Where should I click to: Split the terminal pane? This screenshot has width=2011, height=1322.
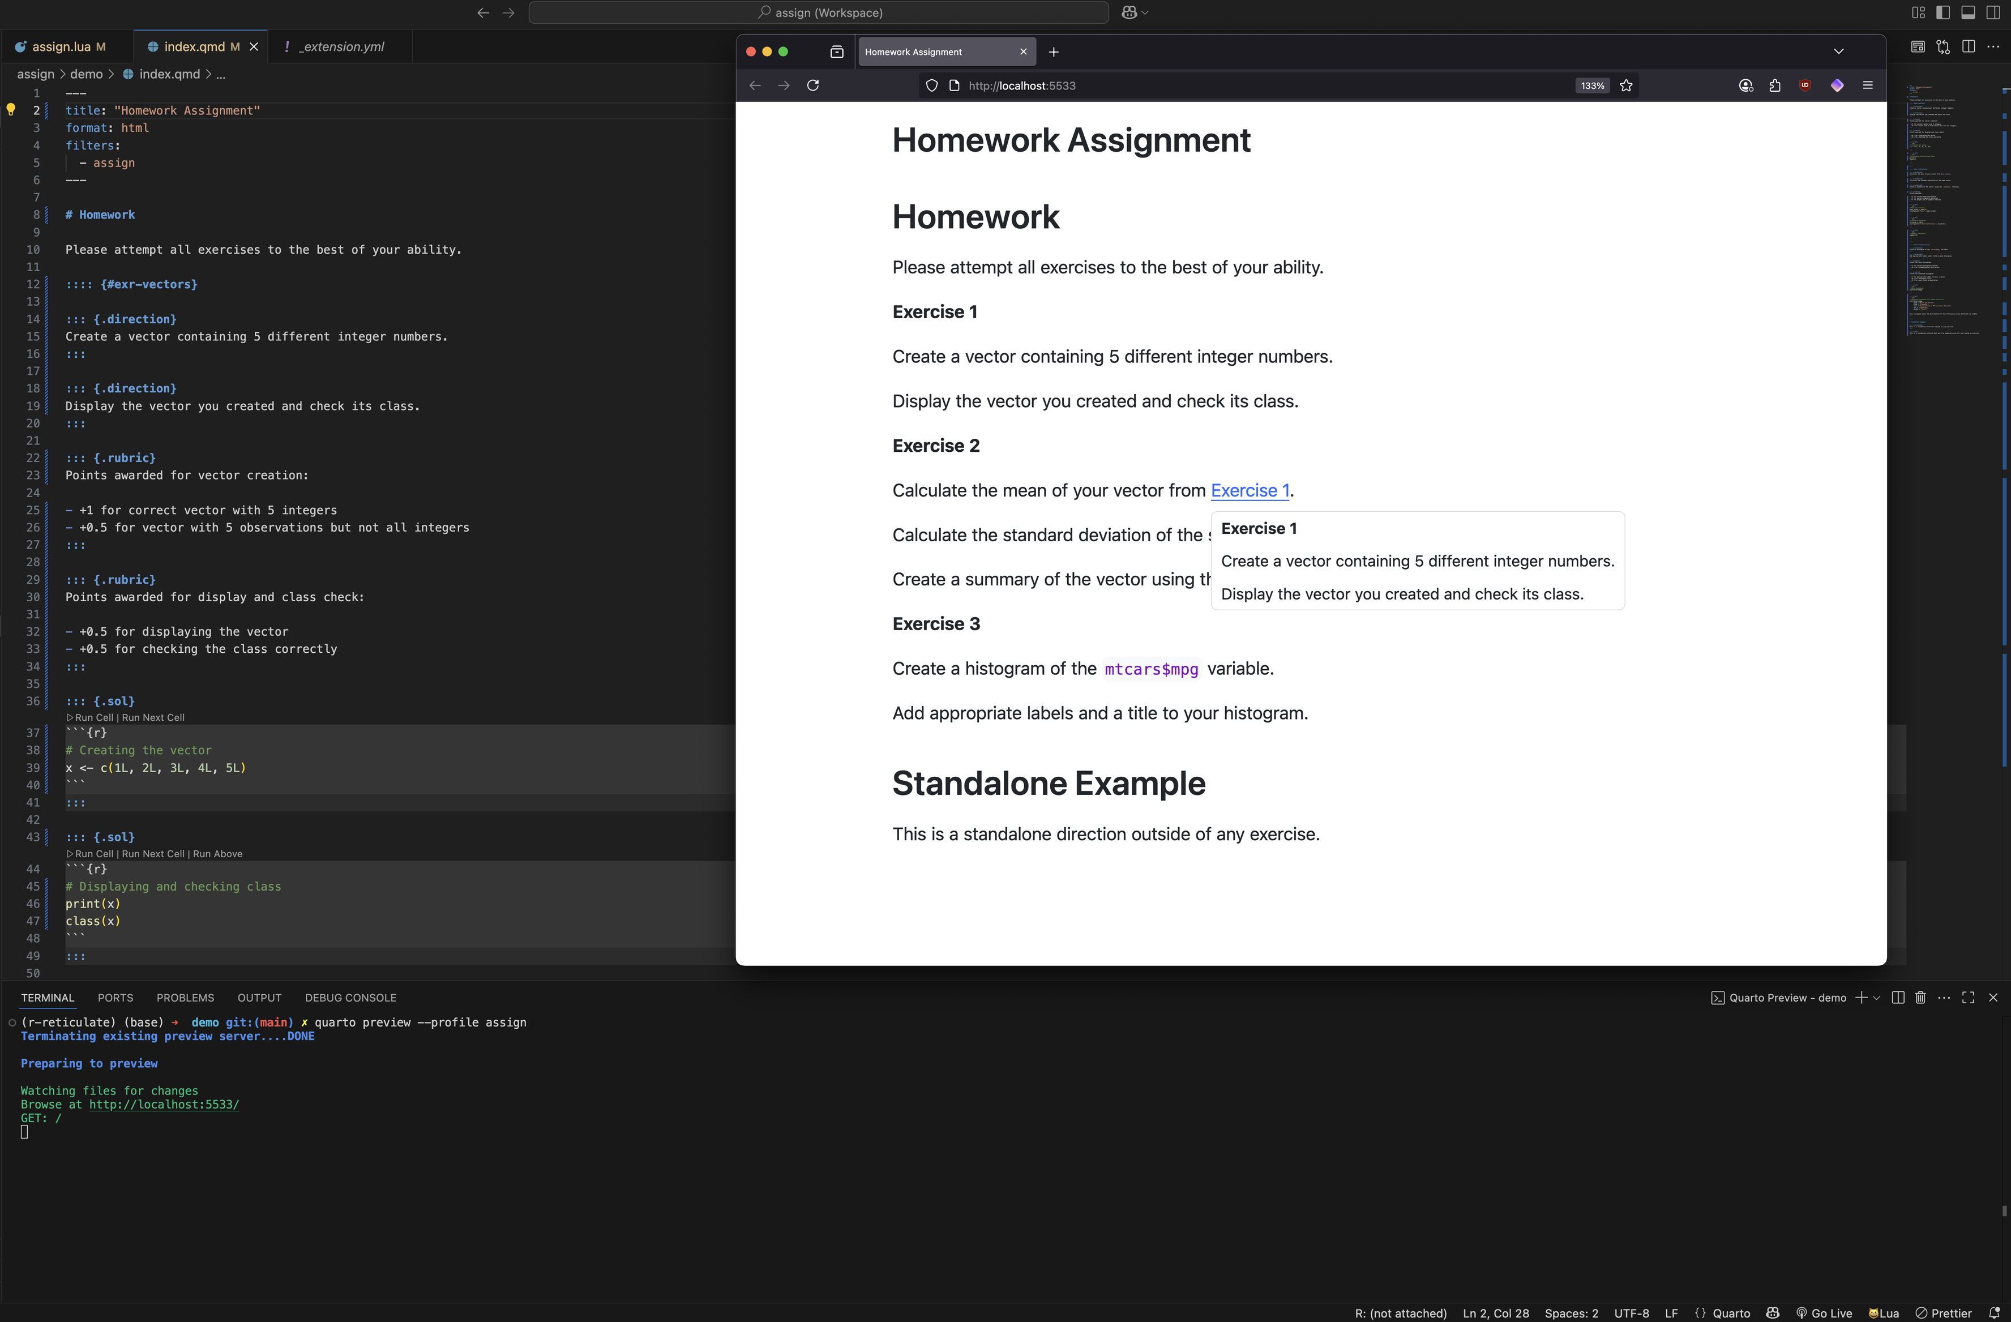(x=1898, y=998)
